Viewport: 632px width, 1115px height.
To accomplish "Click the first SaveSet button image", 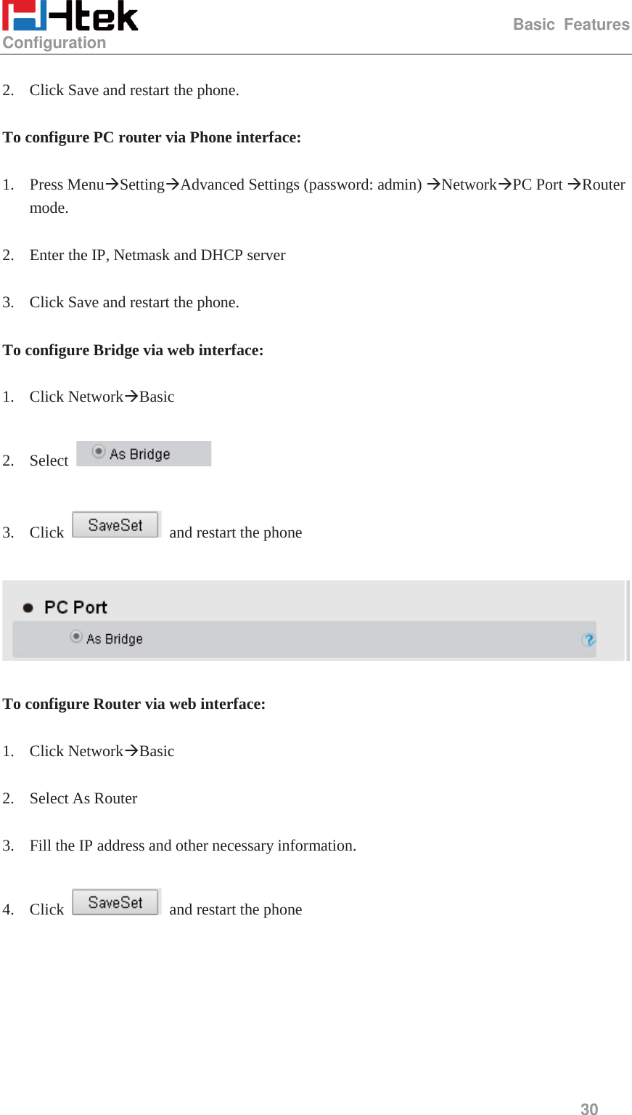I will [x=115, y=524].
